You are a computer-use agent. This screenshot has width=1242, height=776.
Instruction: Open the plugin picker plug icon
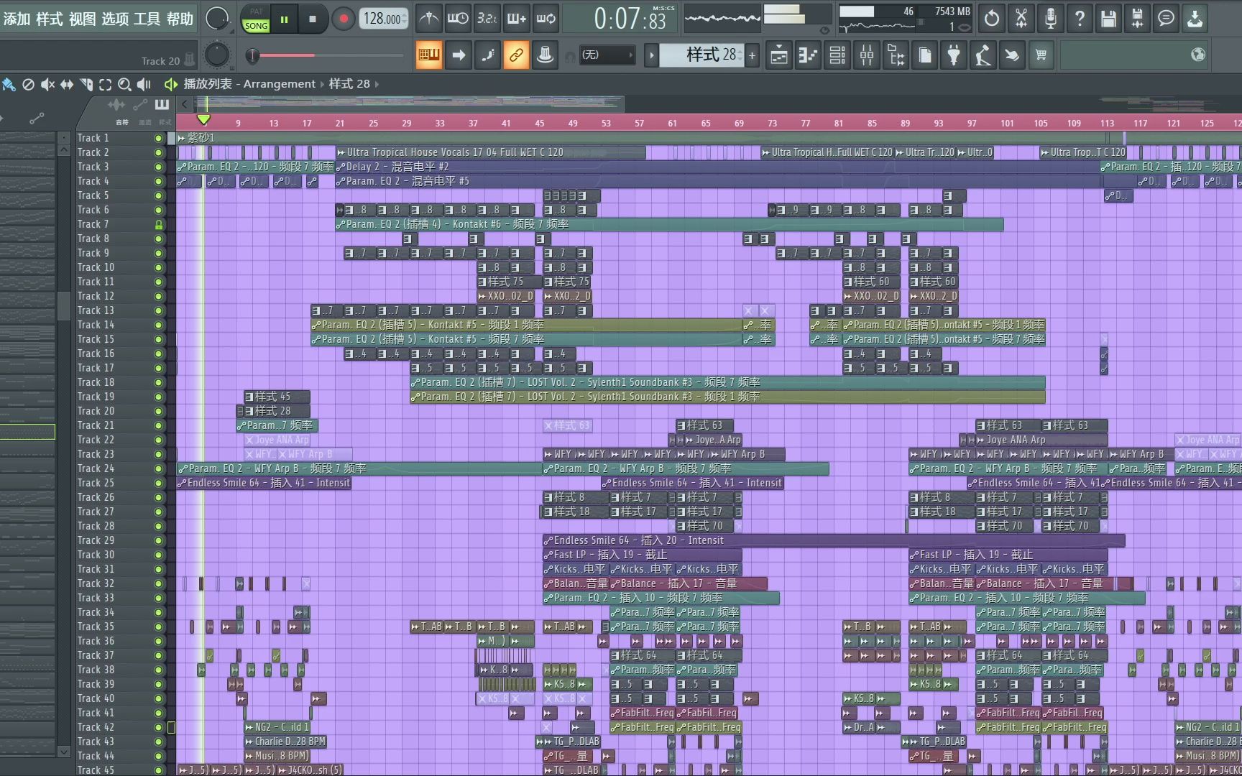[954, 55]
